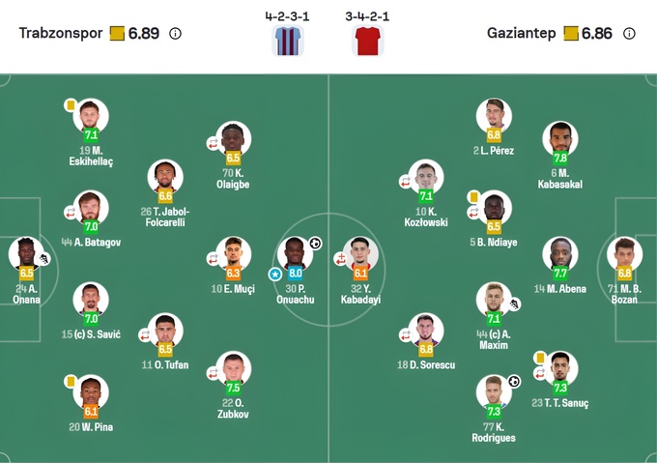The width and height of the screenshot is (657, 463).
Task: Click the assist boot icon on A. Onana
Action: (43, 258)
